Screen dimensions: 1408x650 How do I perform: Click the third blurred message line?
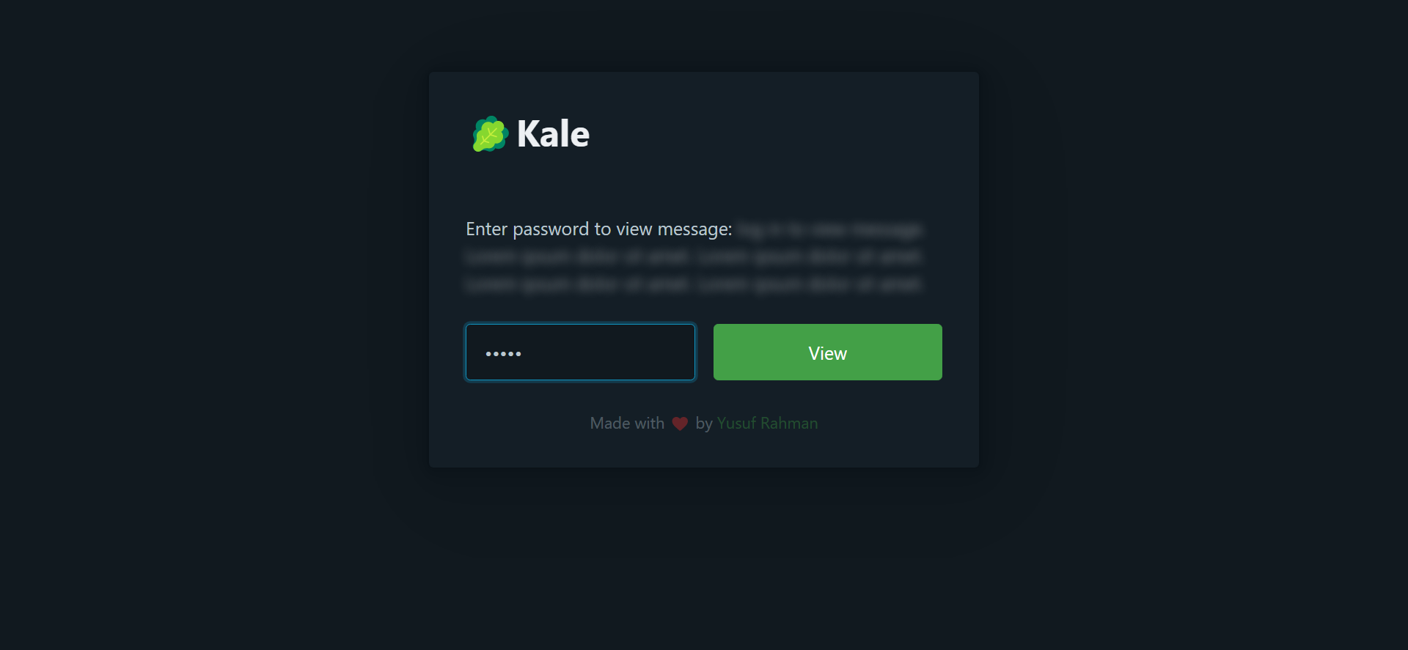tap(694, 284)
